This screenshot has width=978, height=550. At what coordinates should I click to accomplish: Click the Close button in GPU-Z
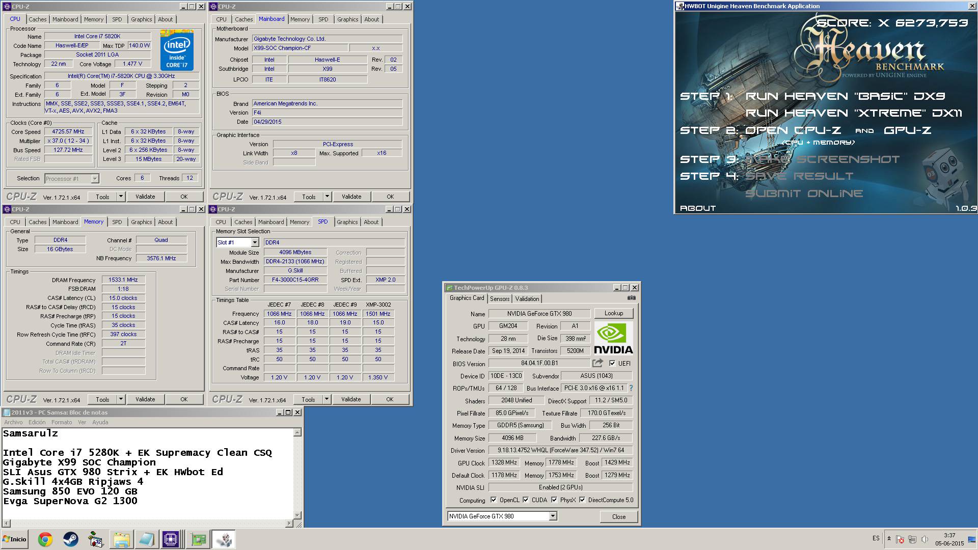pos(619,516)
